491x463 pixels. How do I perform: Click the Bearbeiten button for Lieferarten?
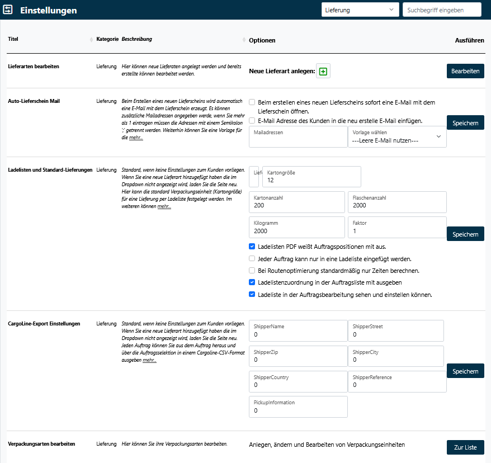(465, 71)
